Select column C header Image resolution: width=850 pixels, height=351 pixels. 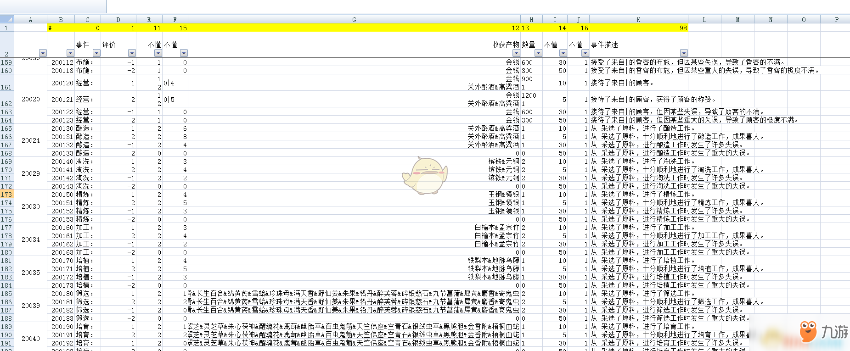click(87, 20)
